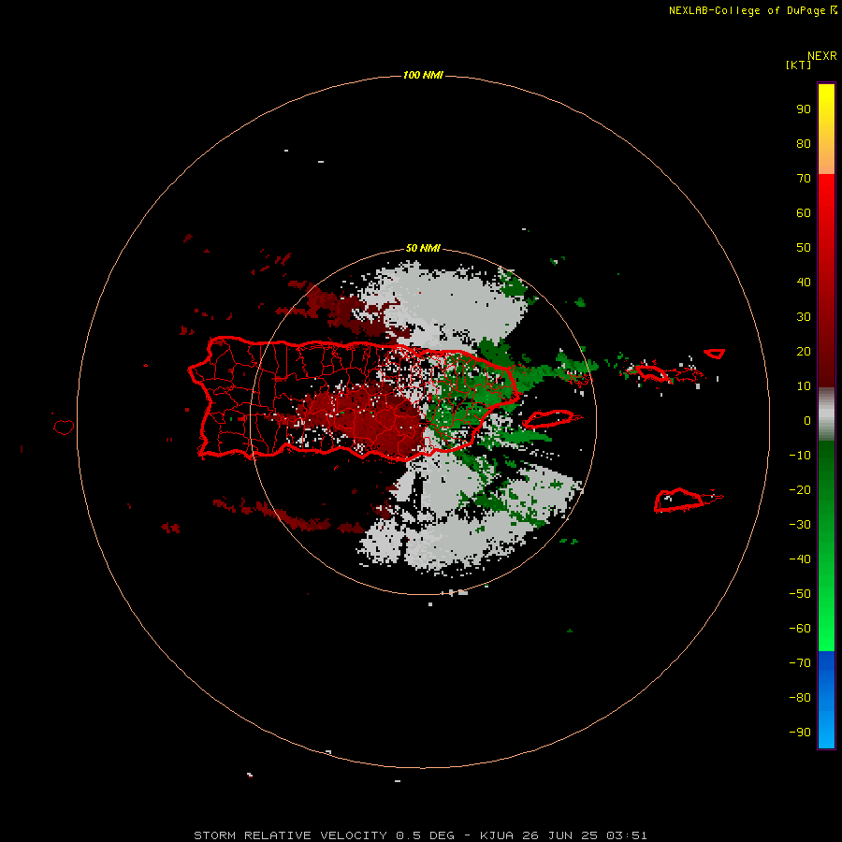Viewport: 842px width, 842px height.
Task: Click the -80 label on the velocity scale
Action: (800, 698)
